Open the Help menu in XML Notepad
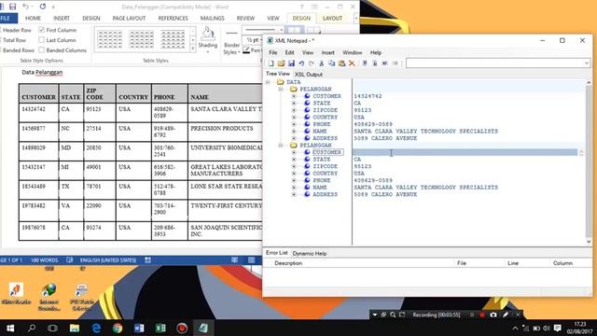This screenshot has width=597, height=336. (x=376, y=52)
